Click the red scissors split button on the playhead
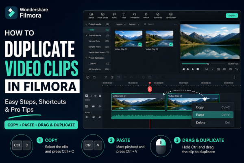The image size is (244, 163). [150, 89]
